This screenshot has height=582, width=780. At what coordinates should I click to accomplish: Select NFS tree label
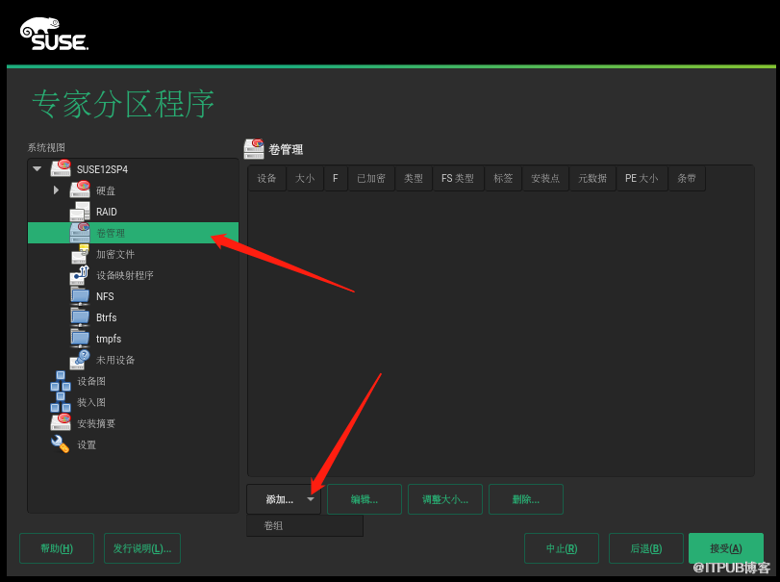click(105, 296)
